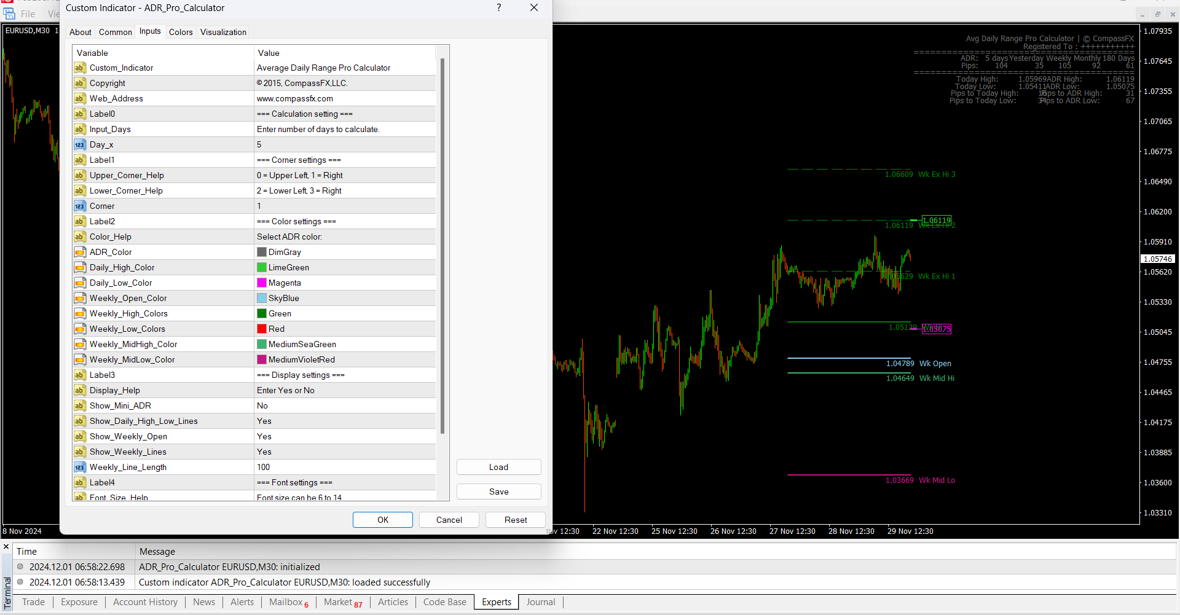Select the Show_Weekly_Open value Yes
Image resolution: width=1180 pixels, height=615 pixels.
[264, 437]
